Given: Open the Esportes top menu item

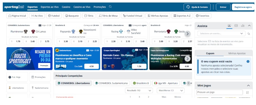Looking at the screenshot, I should coord(33,7).
